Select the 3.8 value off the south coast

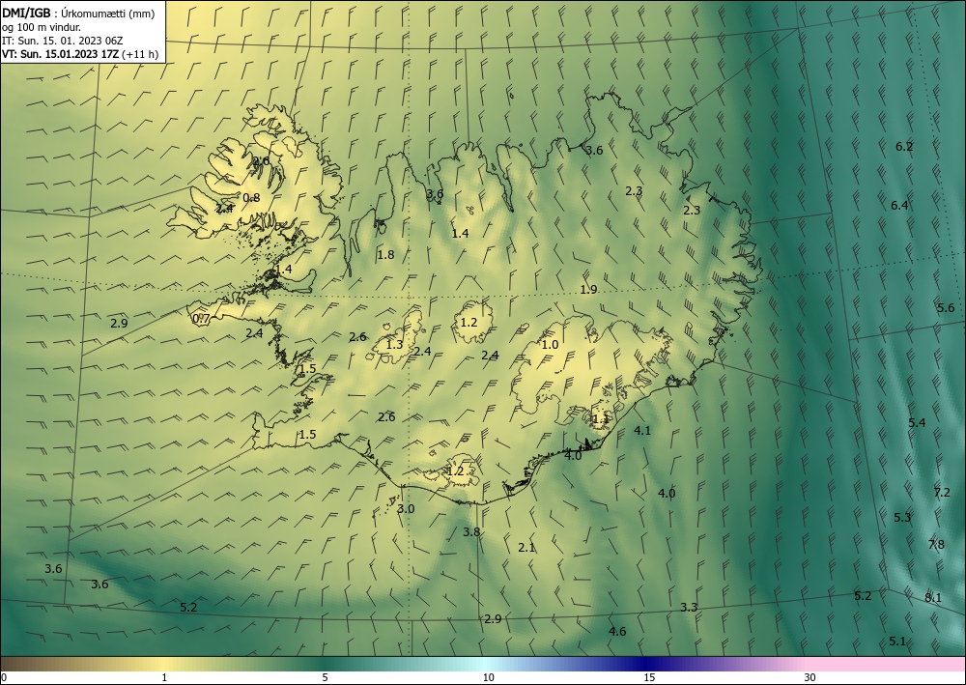[471, 531]
